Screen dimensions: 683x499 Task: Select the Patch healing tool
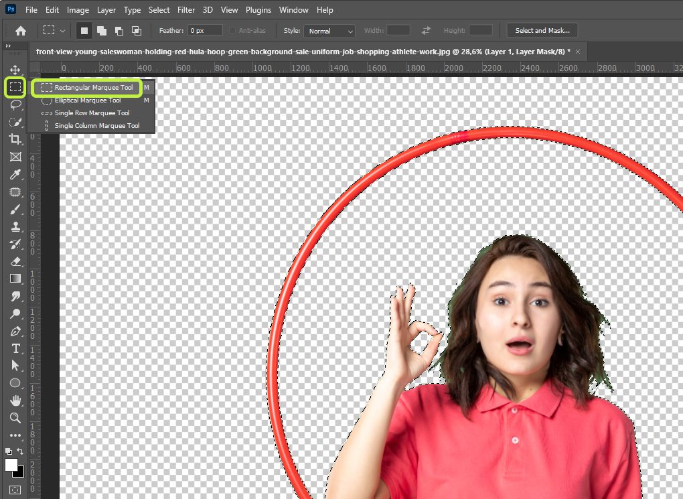(x=15, y=192)
